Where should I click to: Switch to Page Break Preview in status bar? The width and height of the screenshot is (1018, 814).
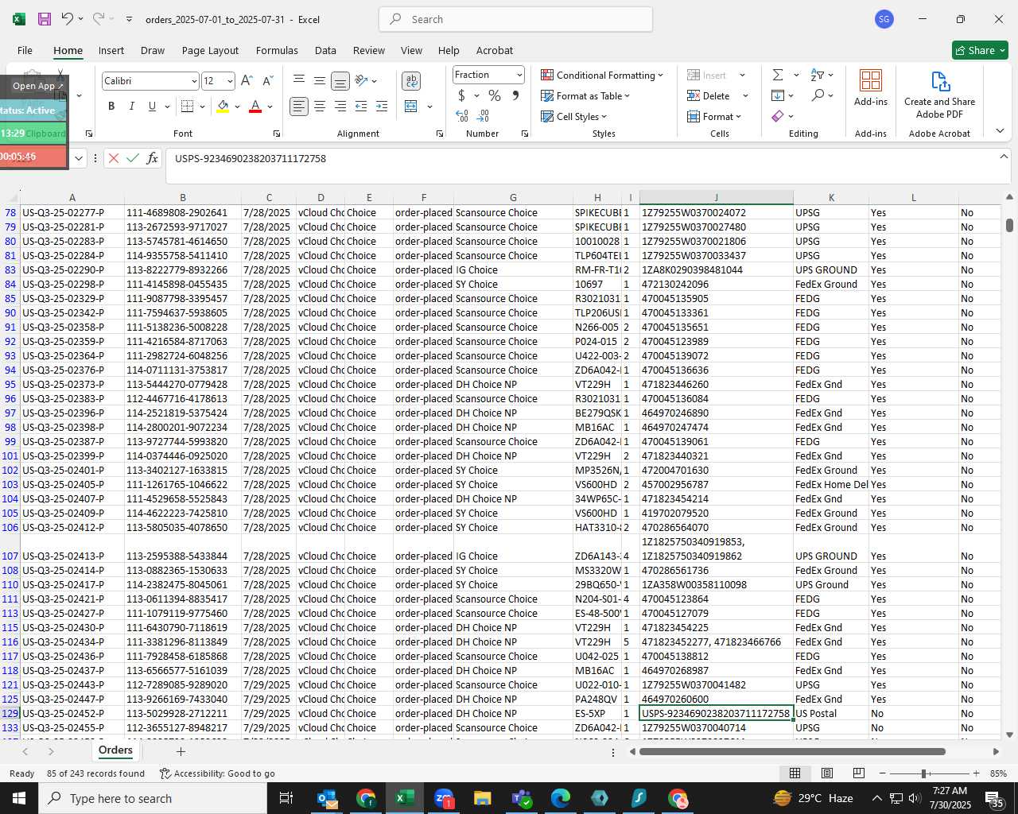(859, 773)
